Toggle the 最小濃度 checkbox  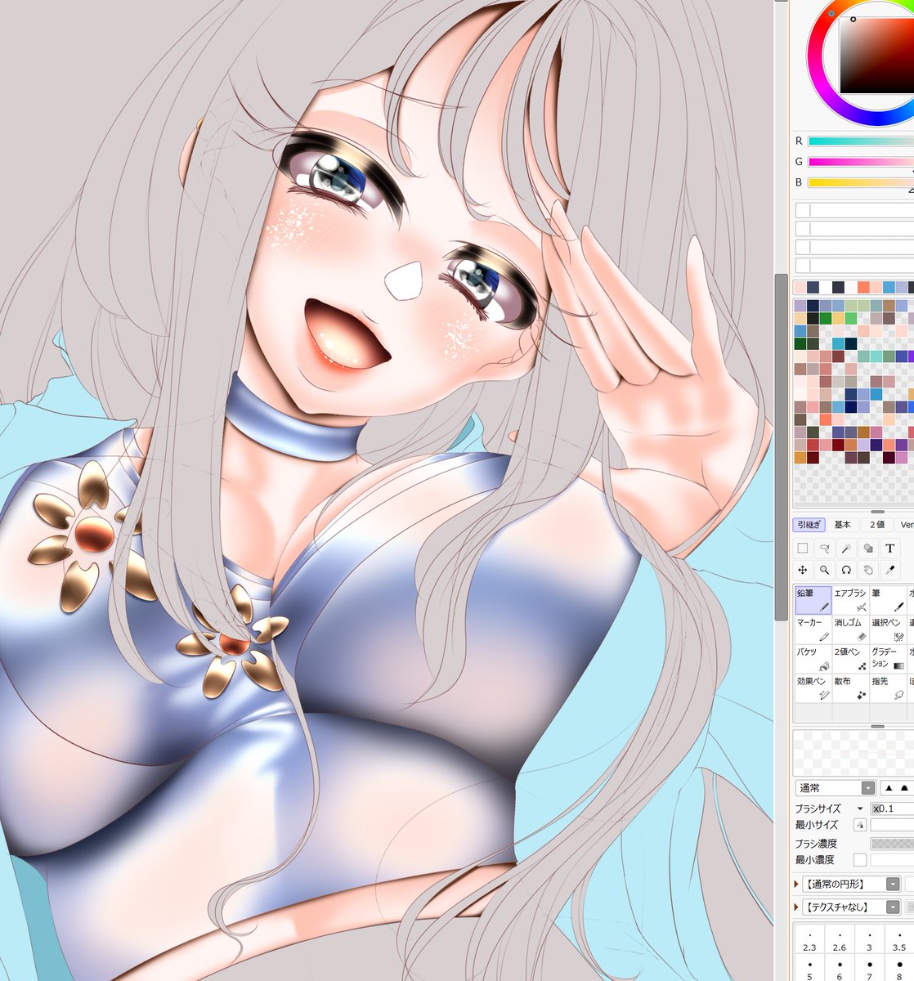[859, 860]
